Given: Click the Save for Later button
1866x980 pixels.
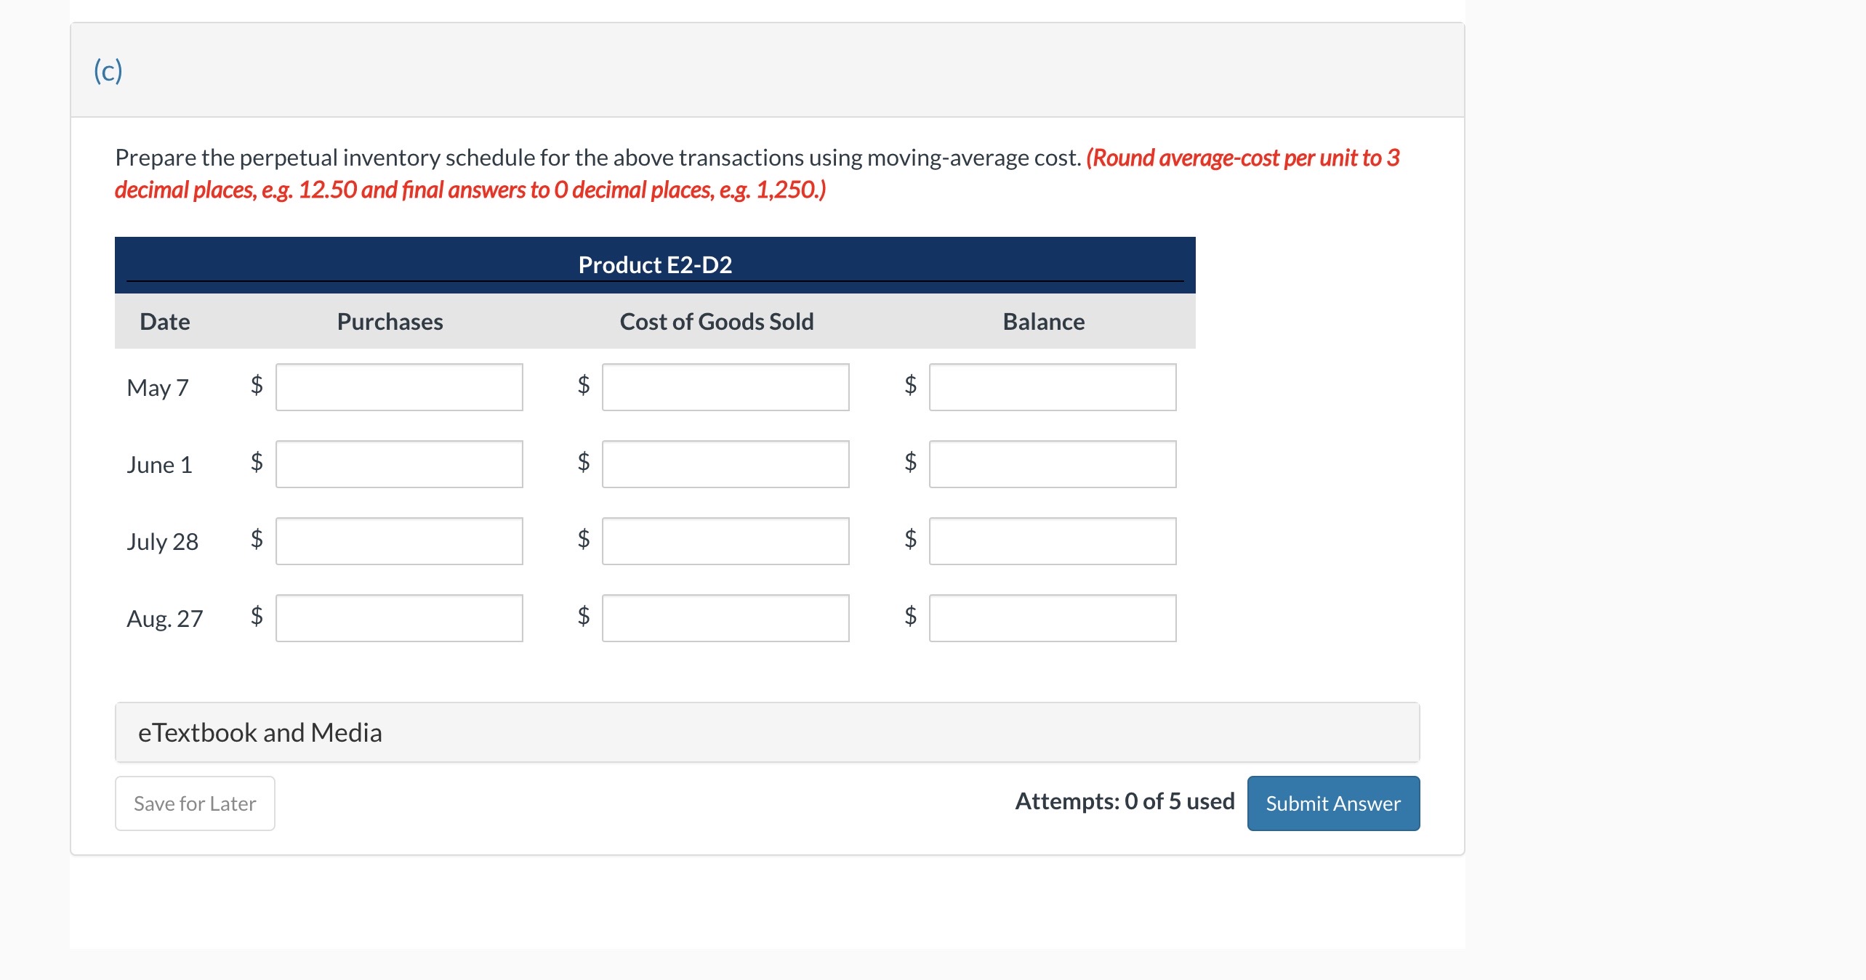Looking at the screenshot, I should click(194, 803).
